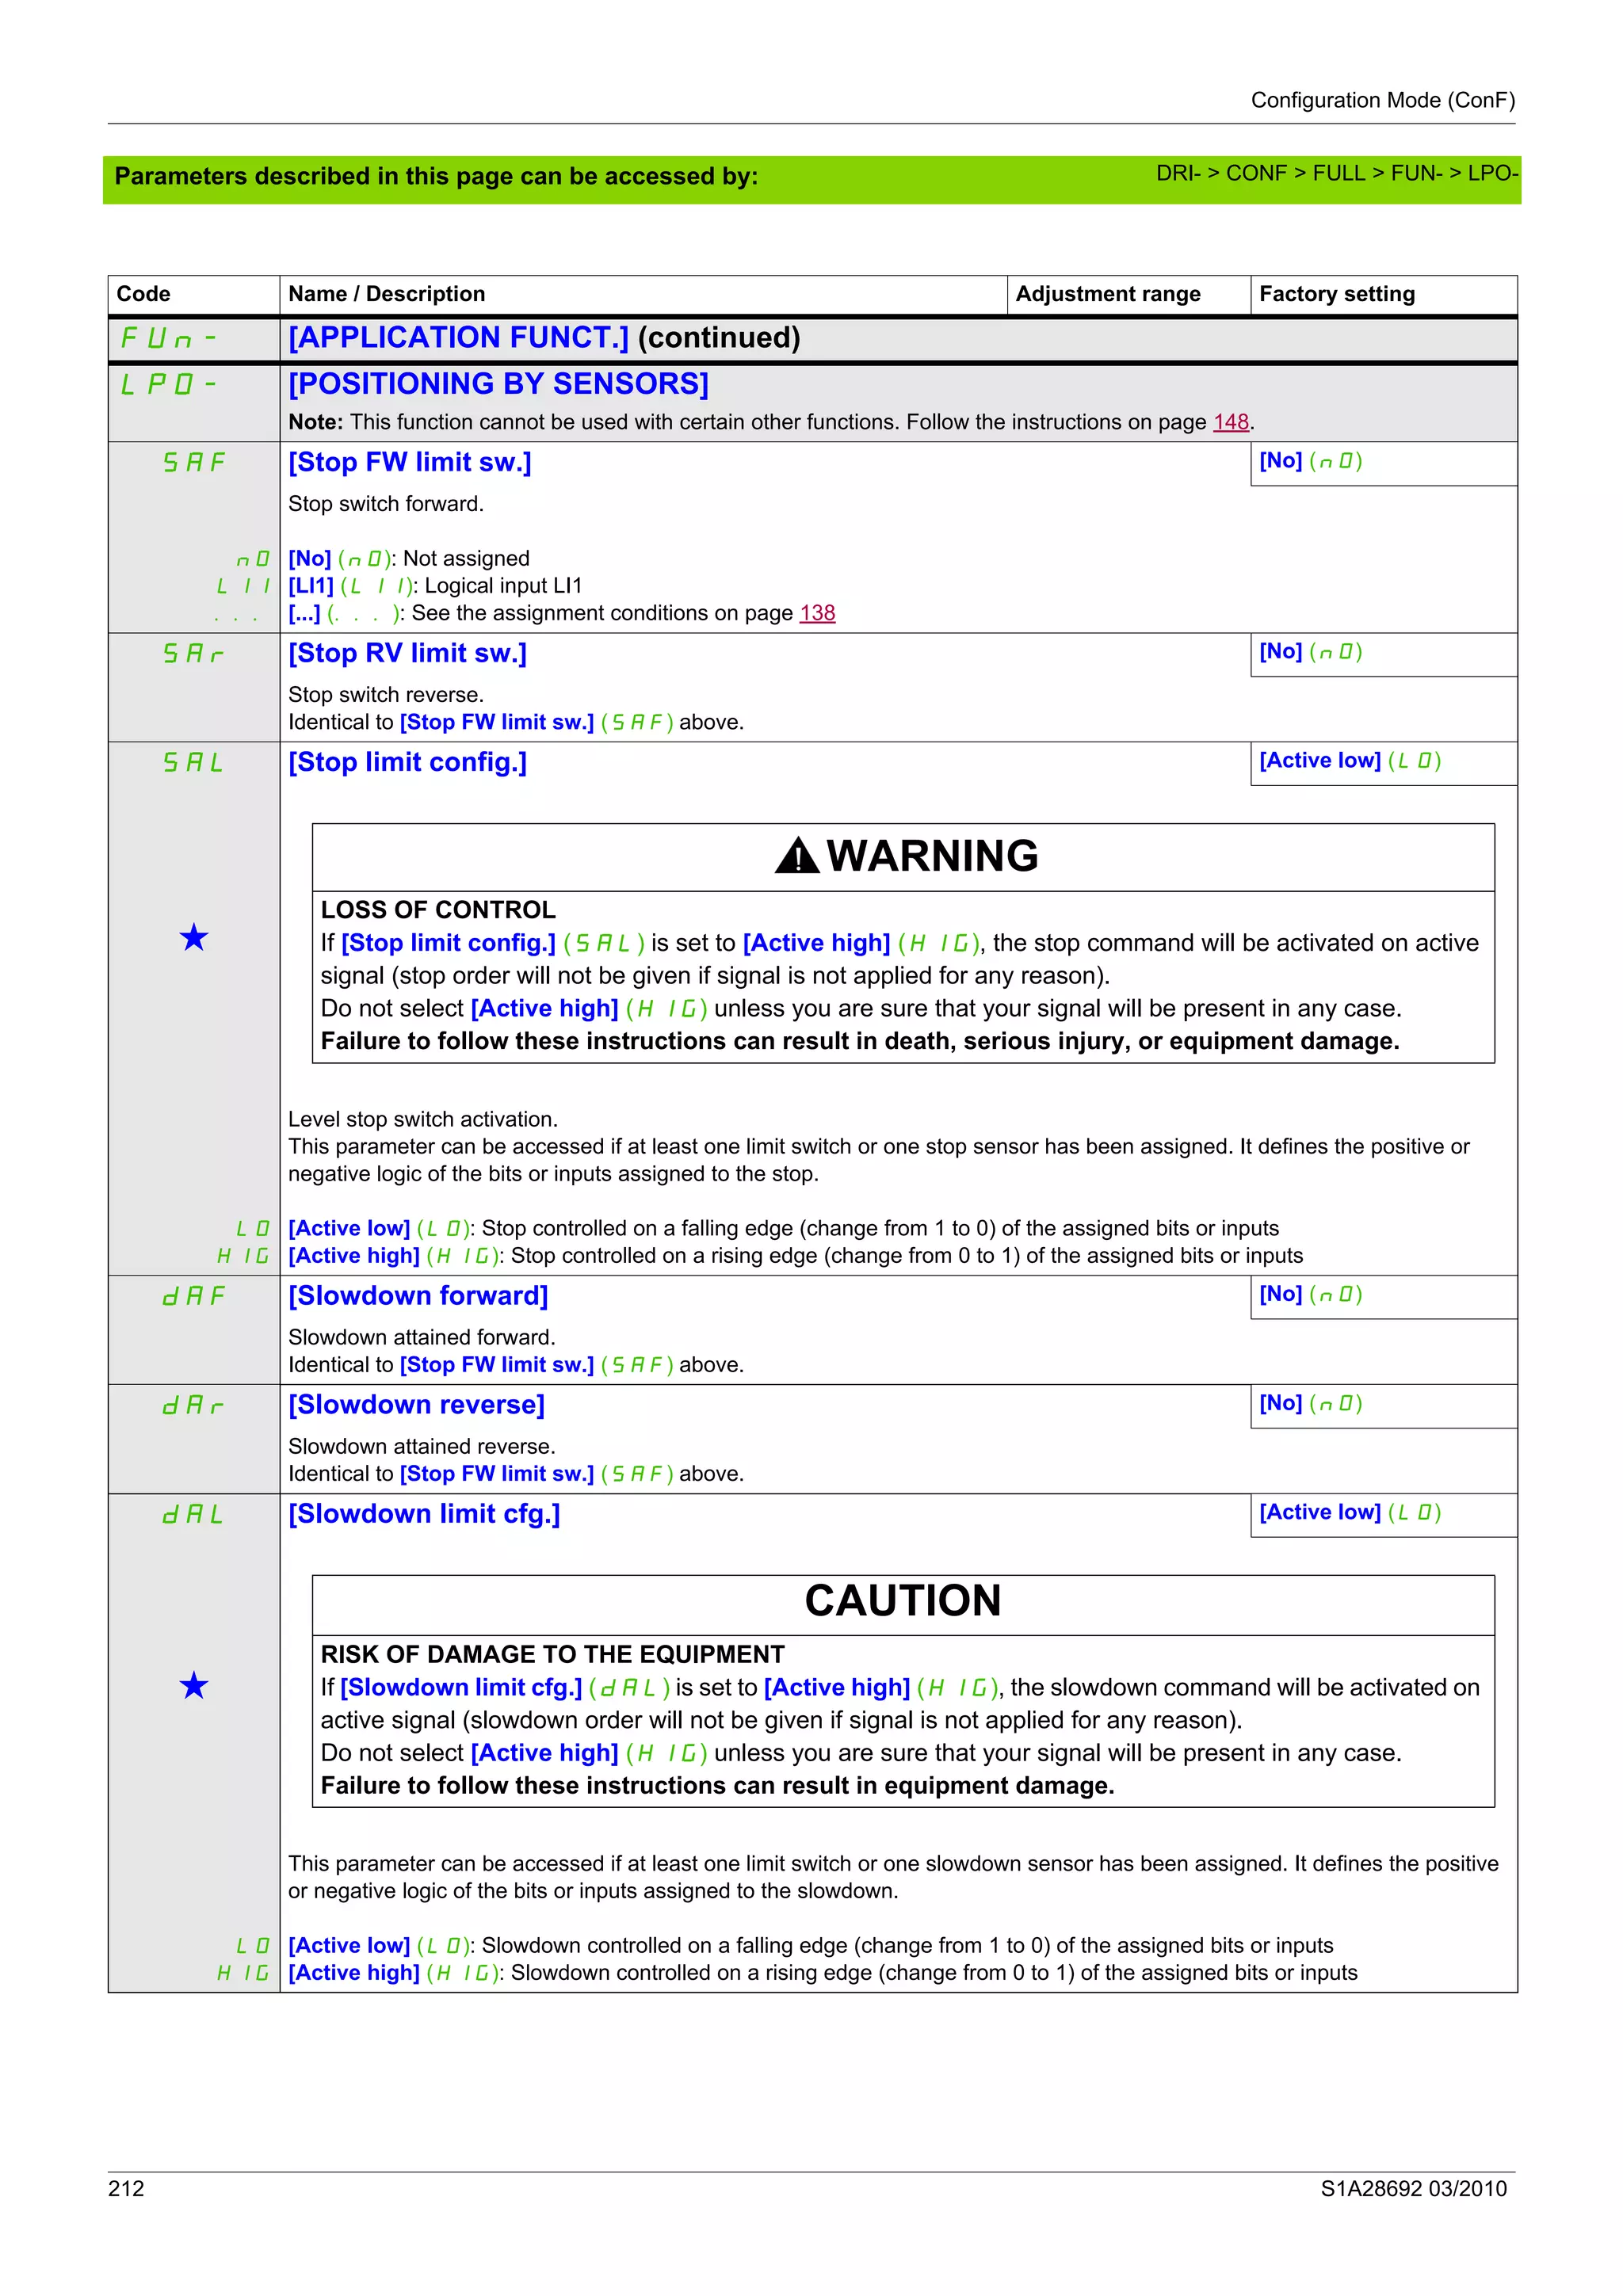Click the [Slowdown reverse] heading
Image resolution: width=1623 pixels, height=2296 pixels.
(x=416, y=1405)
